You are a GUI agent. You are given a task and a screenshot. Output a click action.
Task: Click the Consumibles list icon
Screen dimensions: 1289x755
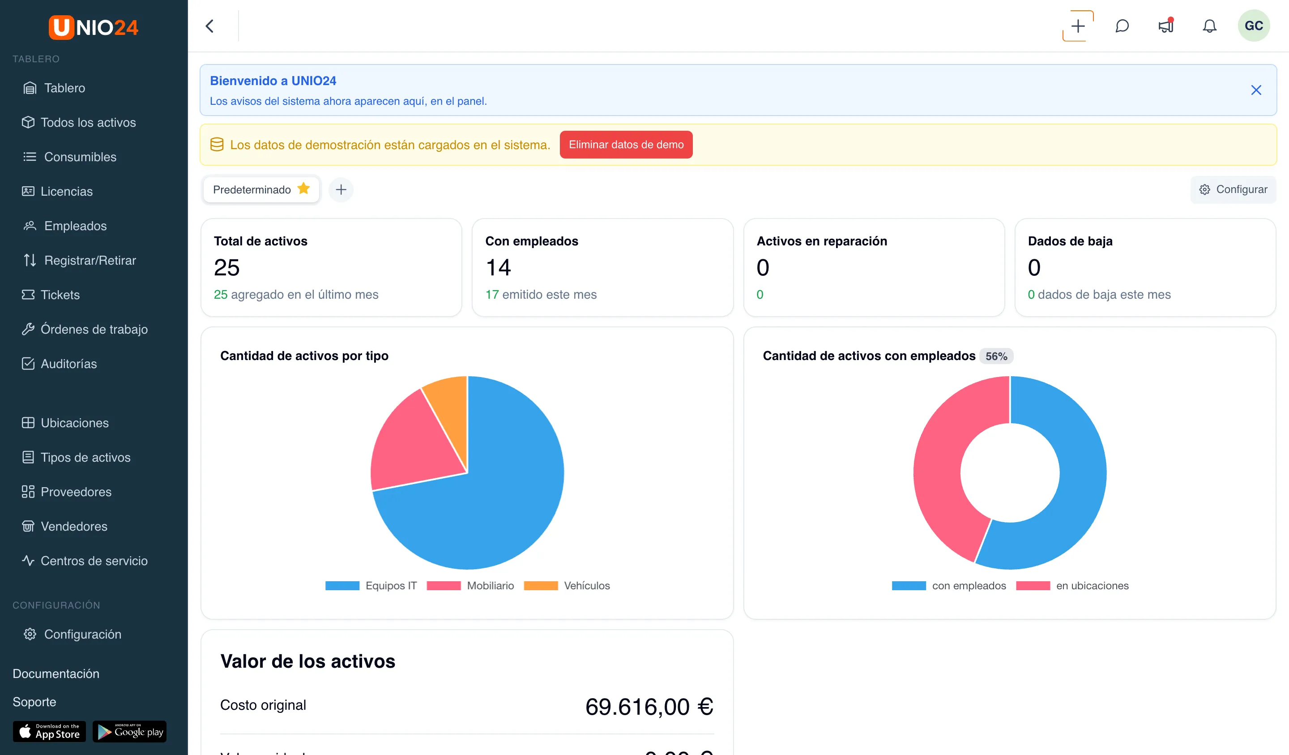pos(30,157)
